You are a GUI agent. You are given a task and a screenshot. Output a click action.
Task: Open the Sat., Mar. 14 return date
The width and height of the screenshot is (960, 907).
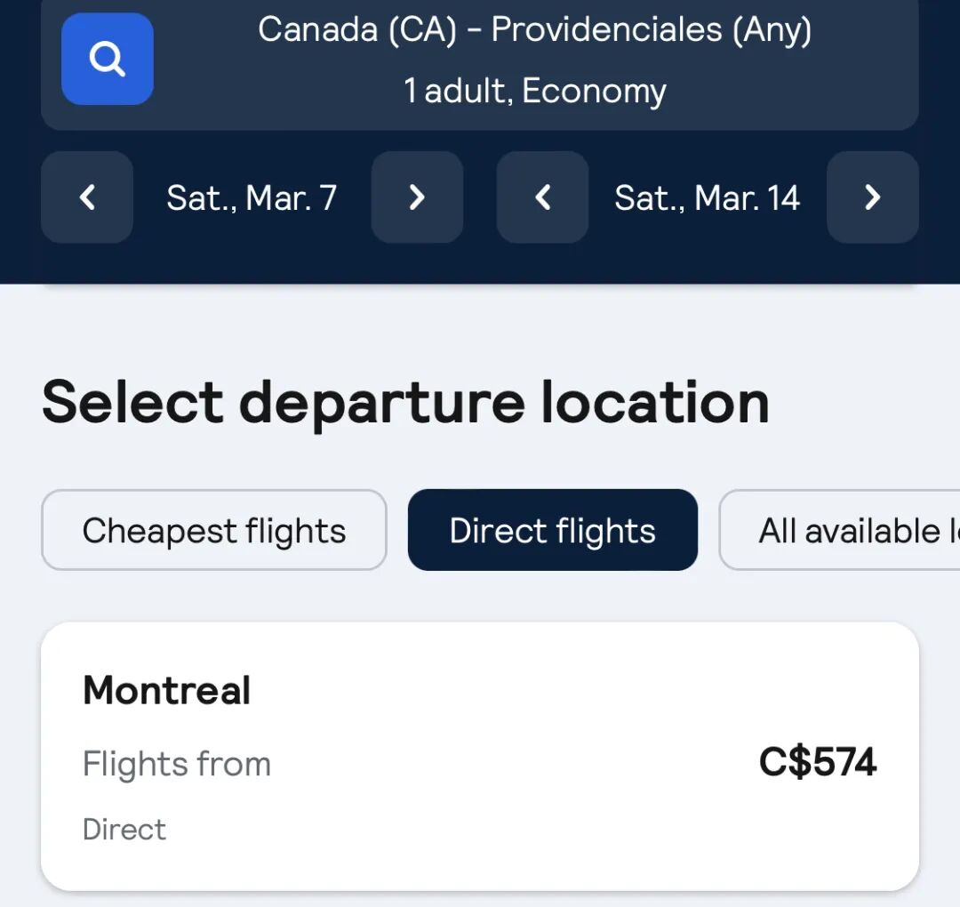[707, 197]
